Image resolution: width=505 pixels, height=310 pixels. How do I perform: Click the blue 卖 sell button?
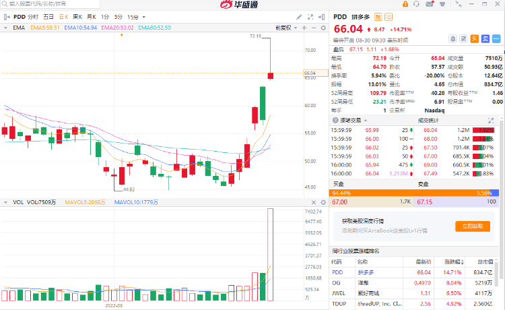[485, 39]
